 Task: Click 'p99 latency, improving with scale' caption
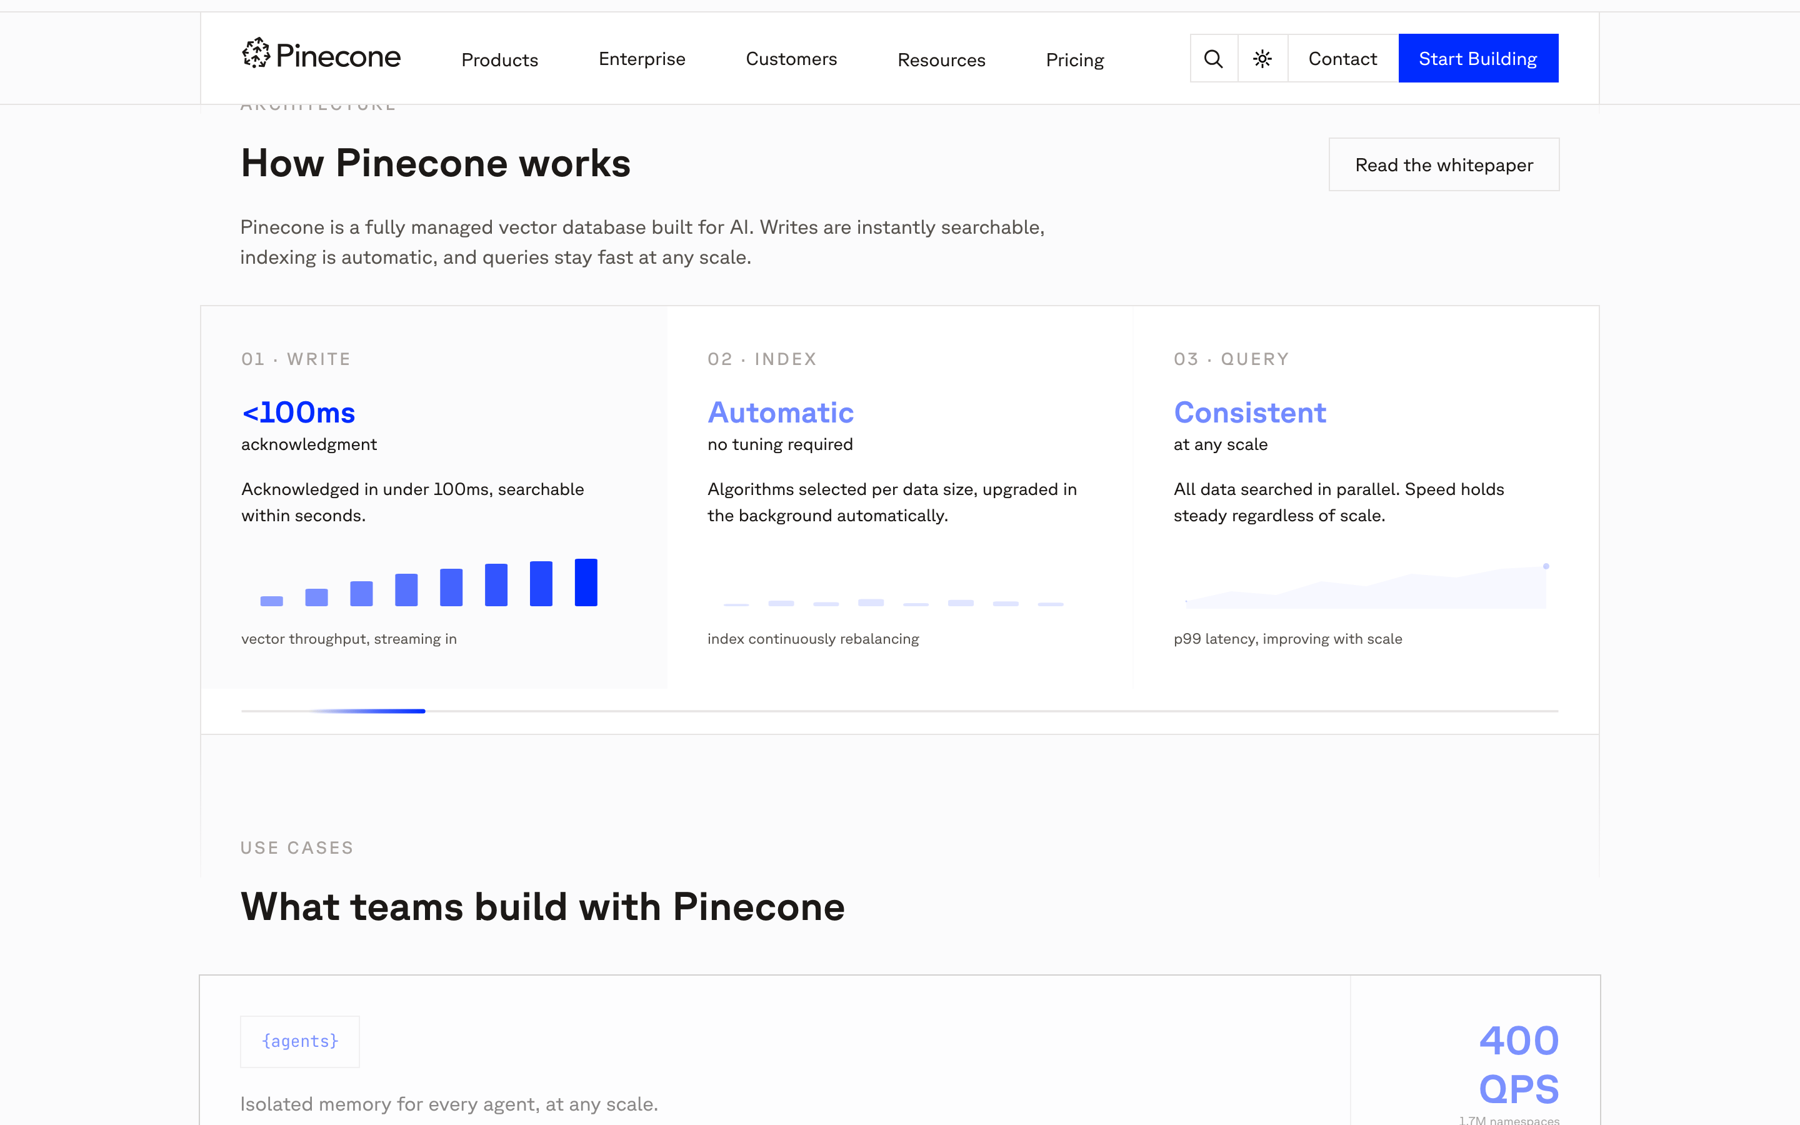coord(1287,638)
